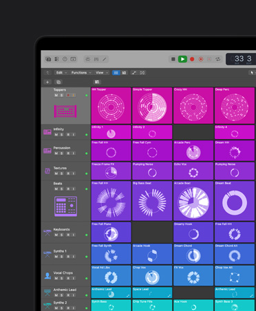Select the Infinity track keyboard icon
256x311 pixels.
[x=47, y=132]
